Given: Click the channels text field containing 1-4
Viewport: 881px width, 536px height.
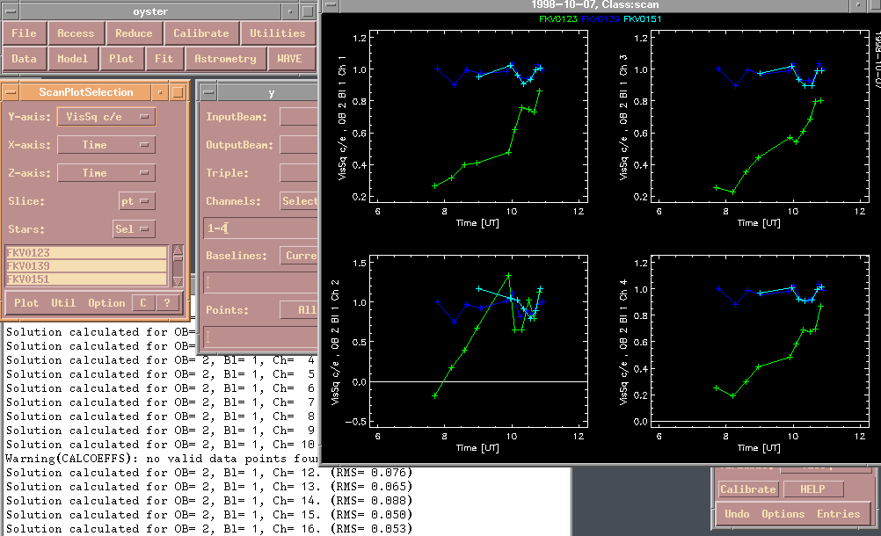Looking at the screenshot, I should [259, 228].
